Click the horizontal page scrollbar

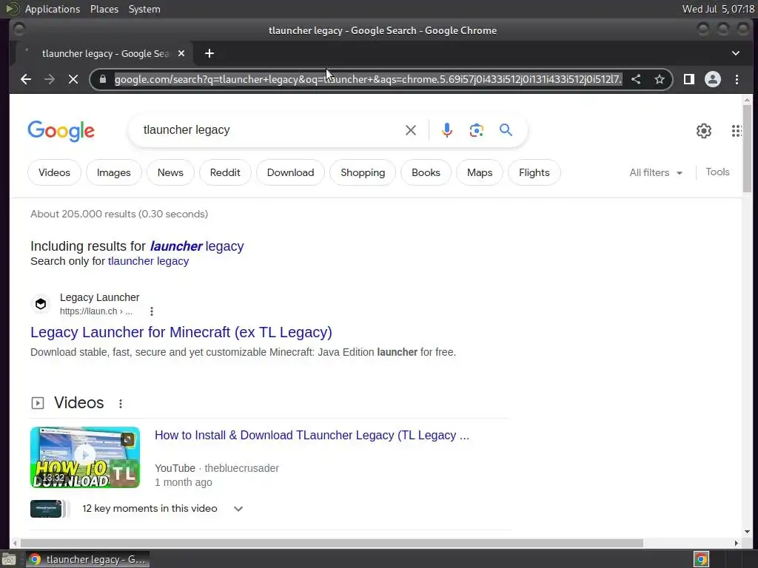point(332,543)
